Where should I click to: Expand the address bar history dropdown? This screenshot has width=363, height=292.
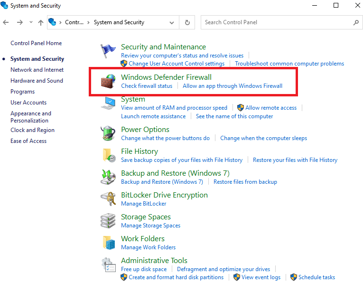172,22
